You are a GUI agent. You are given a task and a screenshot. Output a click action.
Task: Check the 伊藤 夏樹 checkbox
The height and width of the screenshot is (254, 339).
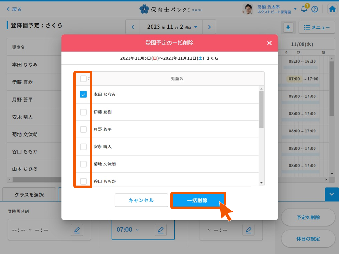(83, 112)
